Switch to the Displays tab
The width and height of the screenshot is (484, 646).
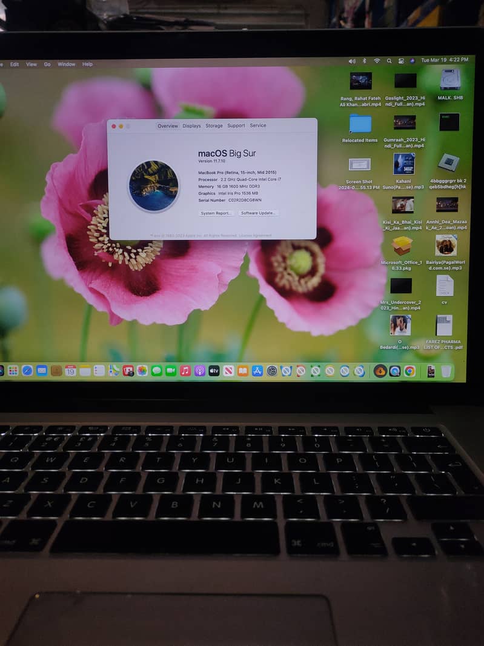[191, 126]
